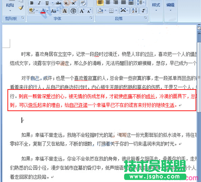Screen dimensions: 201x182
Task: Click the Borders icon
Action: [111, 11]
